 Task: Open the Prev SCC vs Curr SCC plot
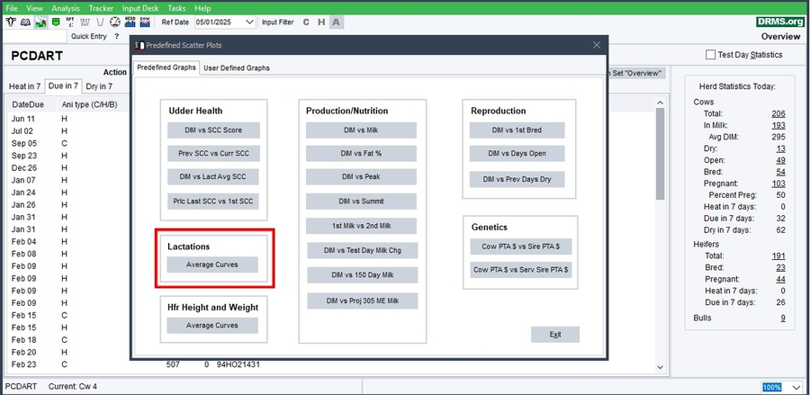pyautogui.click(x=212, y=153)
